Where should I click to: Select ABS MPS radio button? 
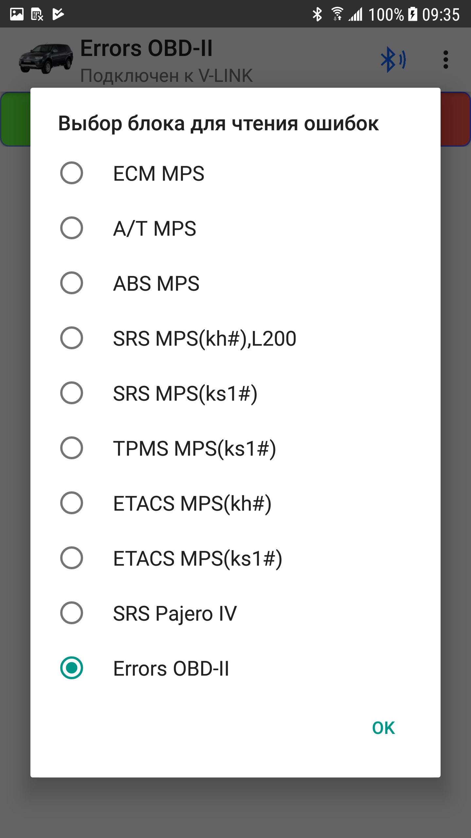pos(72,283)
